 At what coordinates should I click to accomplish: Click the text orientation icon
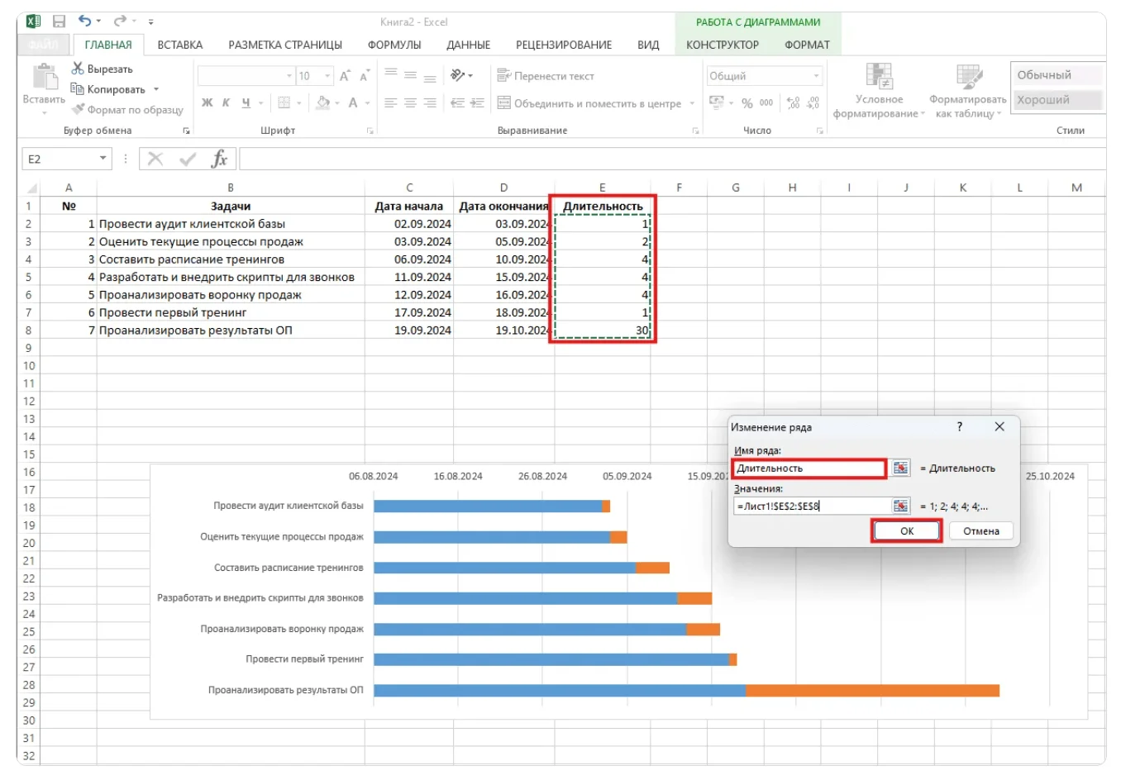pyautogui.click(x=457, y=76)
